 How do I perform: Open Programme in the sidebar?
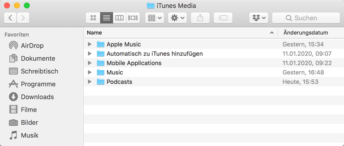[32, 84]
